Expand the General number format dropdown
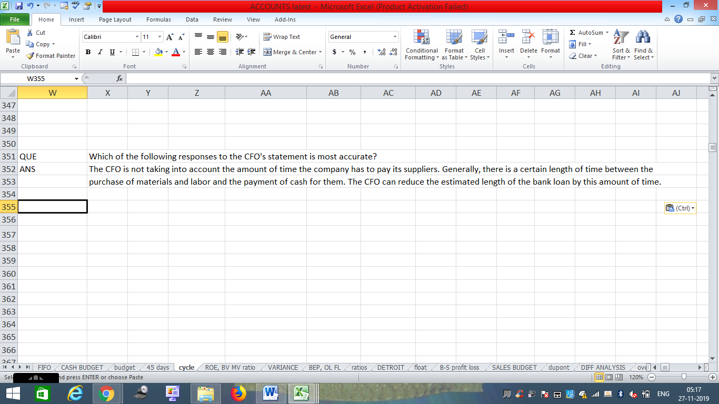This screenshot has width=719, height=404. (395, 37)
